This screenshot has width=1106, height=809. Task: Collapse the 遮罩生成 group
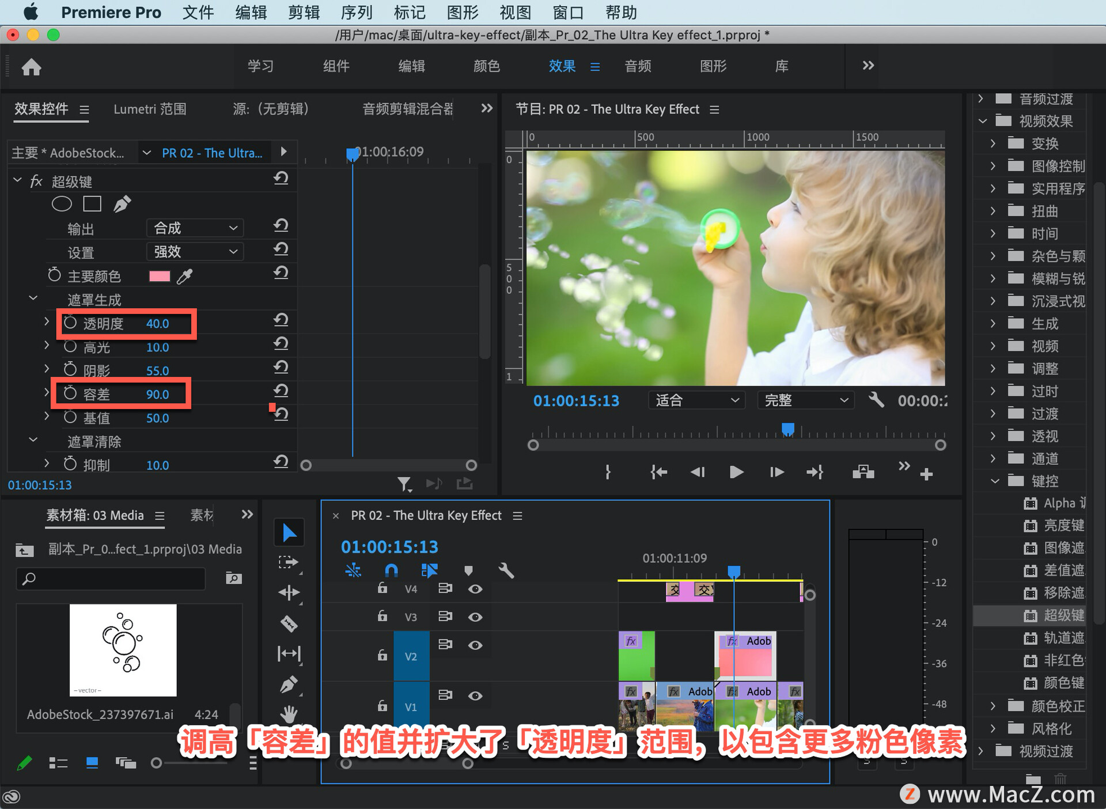click(33, 298)
